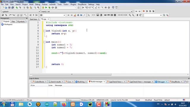The image size is (190, 107).
Task: Close the Build messages tab
Action: (104, 82)
